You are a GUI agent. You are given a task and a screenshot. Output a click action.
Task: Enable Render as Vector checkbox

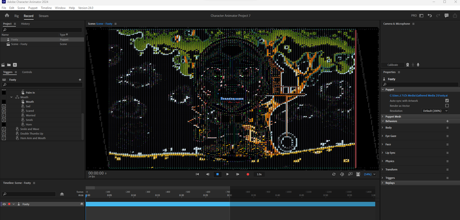point(447,106)
